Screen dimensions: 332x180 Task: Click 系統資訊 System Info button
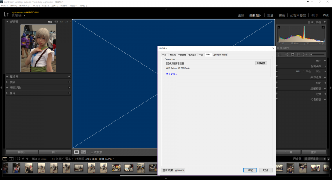click(261, 63)
